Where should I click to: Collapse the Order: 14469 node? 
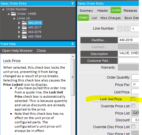pos(9,14)
